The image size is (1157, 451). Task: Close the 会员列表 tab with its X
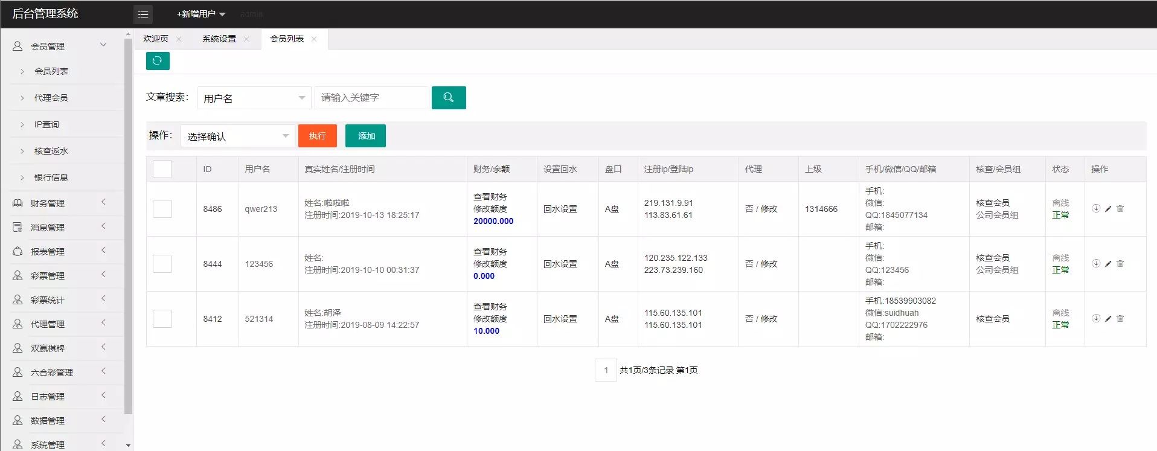coord(314,39)
